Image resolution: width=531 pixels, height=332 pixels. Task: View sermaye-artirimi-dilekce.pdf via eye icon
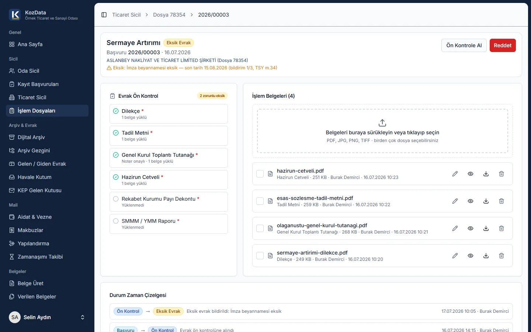point(471,256)
